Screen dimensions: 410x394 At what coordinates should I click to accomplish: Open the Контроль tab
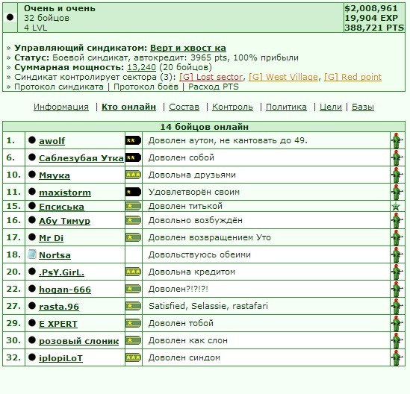click(x=232, y=107)
